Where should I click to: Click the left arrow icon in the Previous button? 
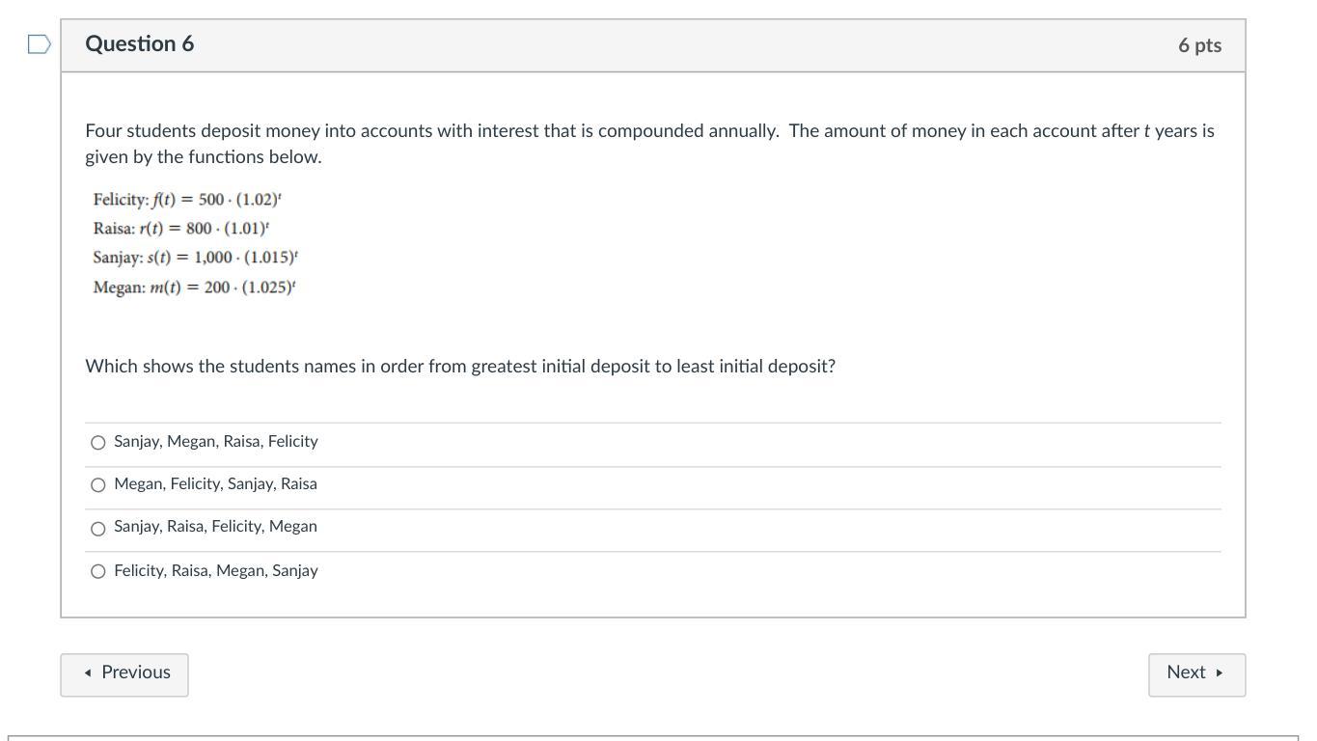pos(88,673)
